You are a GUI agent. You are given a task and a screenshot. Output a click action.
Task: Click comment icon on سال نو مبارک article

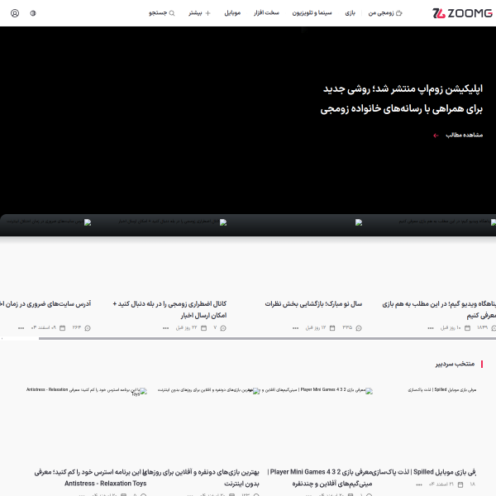click(360, 328)
